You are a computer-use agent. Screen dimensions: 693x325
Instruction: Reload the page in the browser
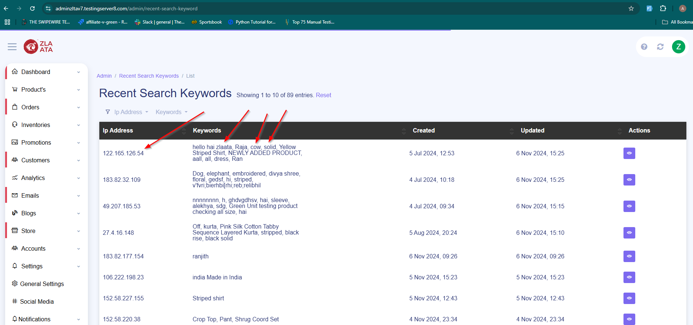32,8
